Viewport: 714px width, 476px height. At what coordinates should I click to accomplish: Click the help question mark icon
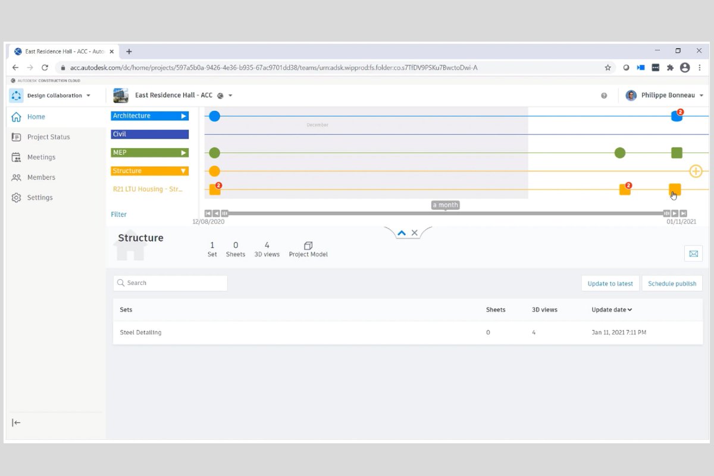click(x=604, y=96)
